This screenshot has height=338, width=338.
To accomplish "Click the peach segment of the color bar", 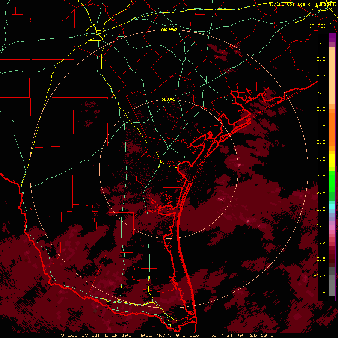I will (332, 77).
